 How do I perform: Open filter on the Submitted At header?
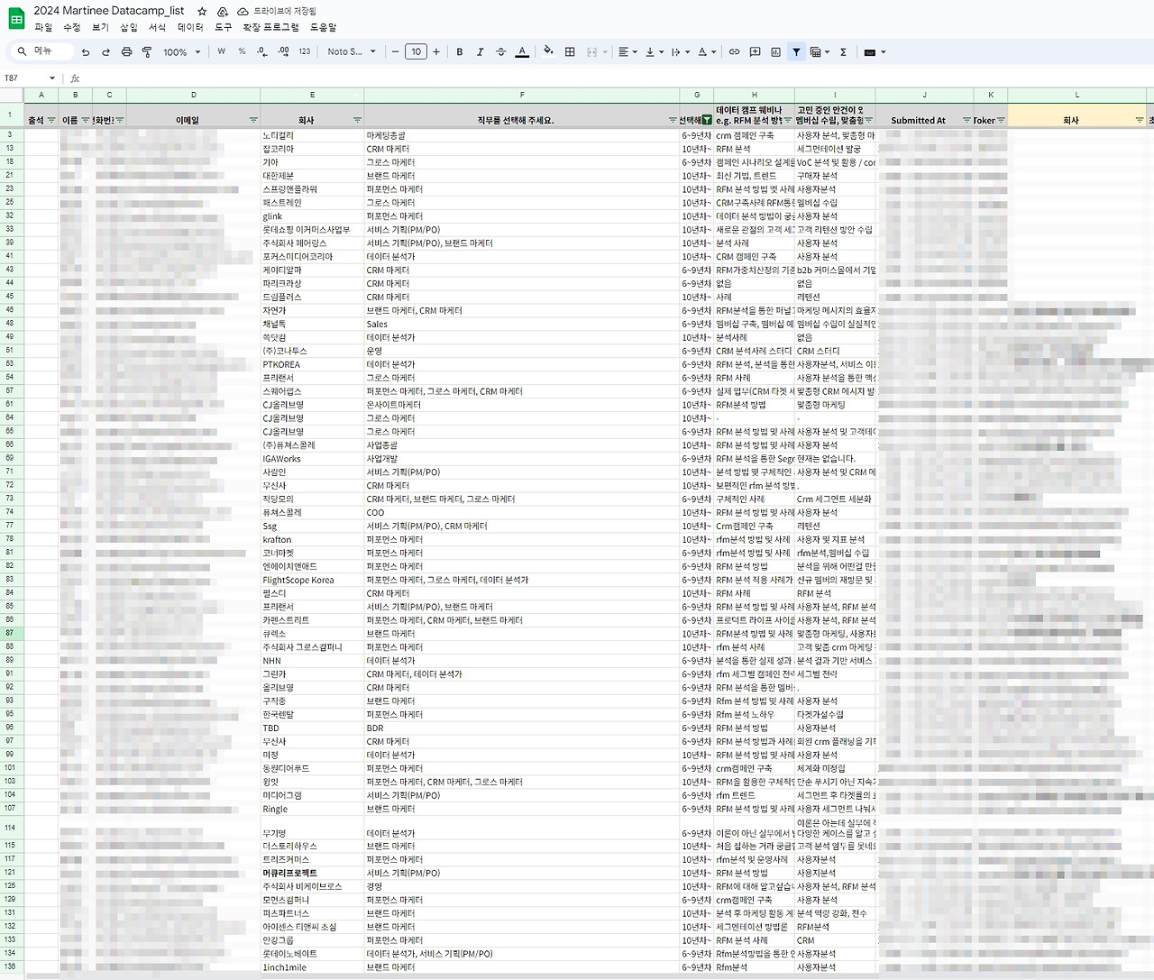point(966,120)
